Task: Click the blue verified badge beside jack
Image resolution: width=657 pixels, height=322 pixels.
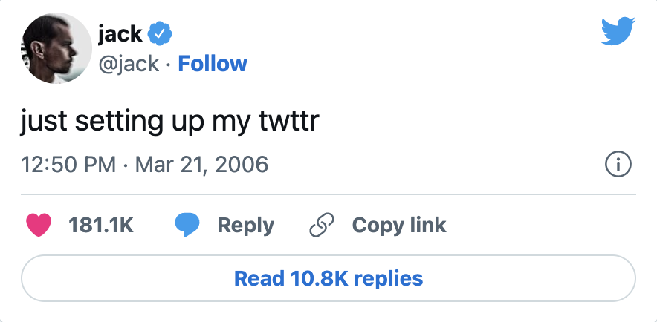Action: pyautogui.click(x=160, y=33)
